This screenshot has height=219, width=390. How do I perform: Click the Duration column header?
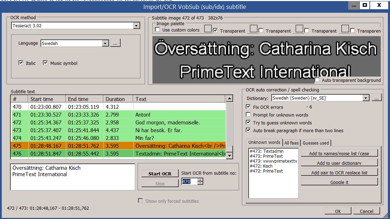point(118,99)
